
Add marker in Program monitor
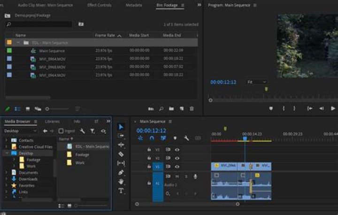tap(271, 109)
